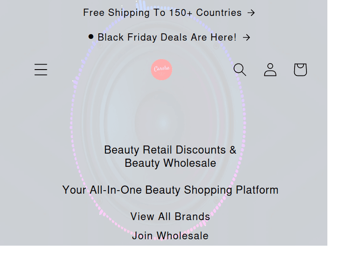Click the white area below the banner
341x256 pixels.
point(170,251)
